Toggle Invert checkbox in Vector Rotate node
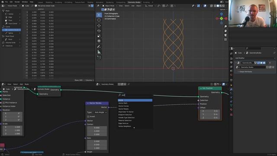 click(x=88, y=117)
